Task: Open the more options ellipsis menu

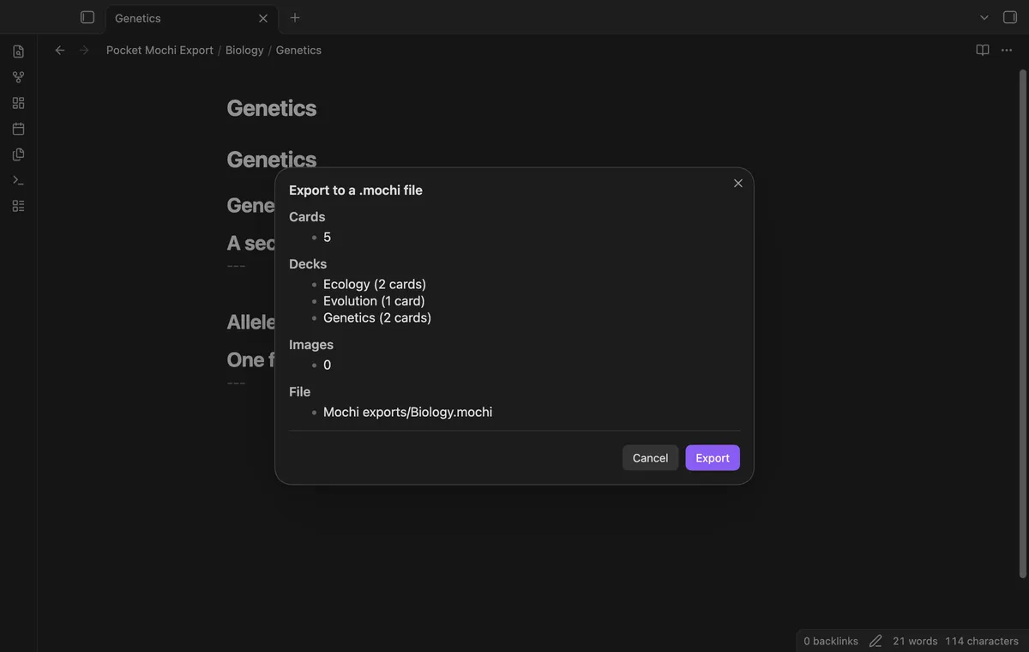Action: (x=1008, y=50)
